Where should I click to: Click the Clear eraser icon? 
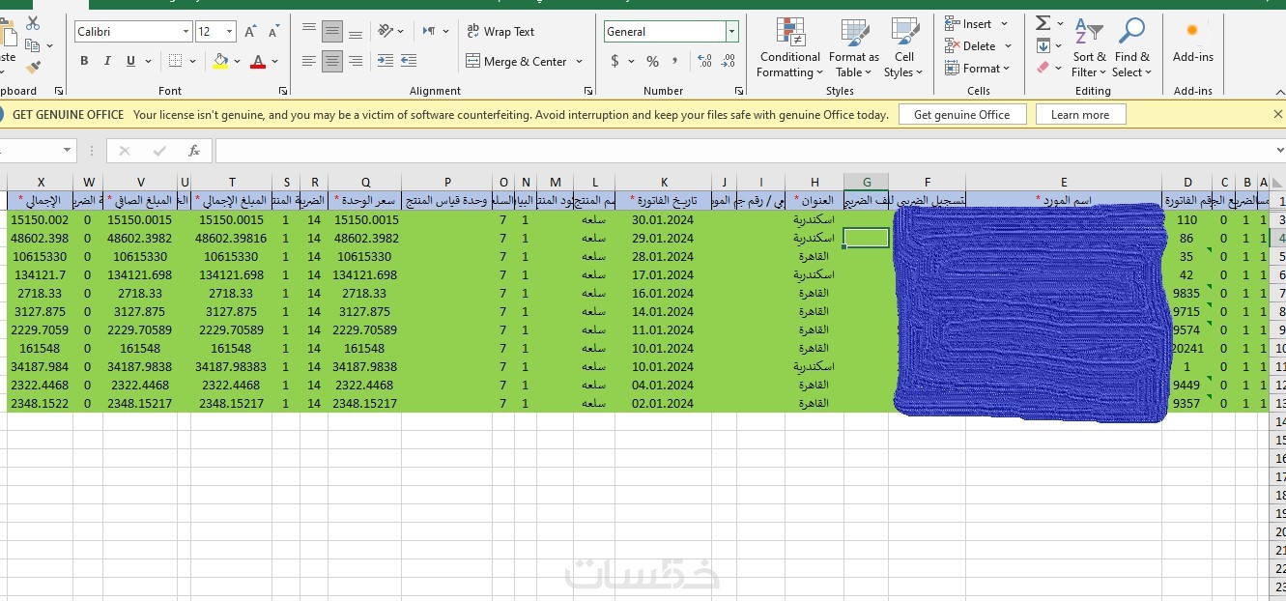[1043, 68]
